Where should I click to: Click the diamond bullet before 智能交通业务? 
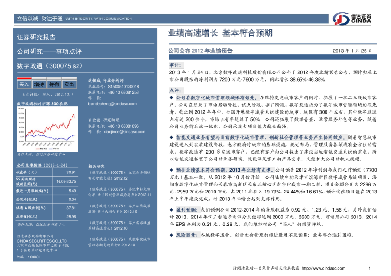click(171, 138)
